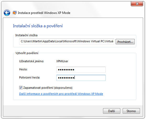Viewport: 146px width, 120px height.
Task: Click the Uživatelské jméno: label
Action: coord(31,61)
